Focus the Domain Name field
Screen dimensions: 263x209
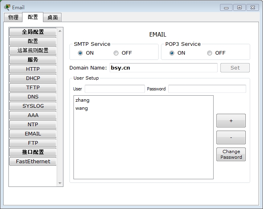coord(163,68)
